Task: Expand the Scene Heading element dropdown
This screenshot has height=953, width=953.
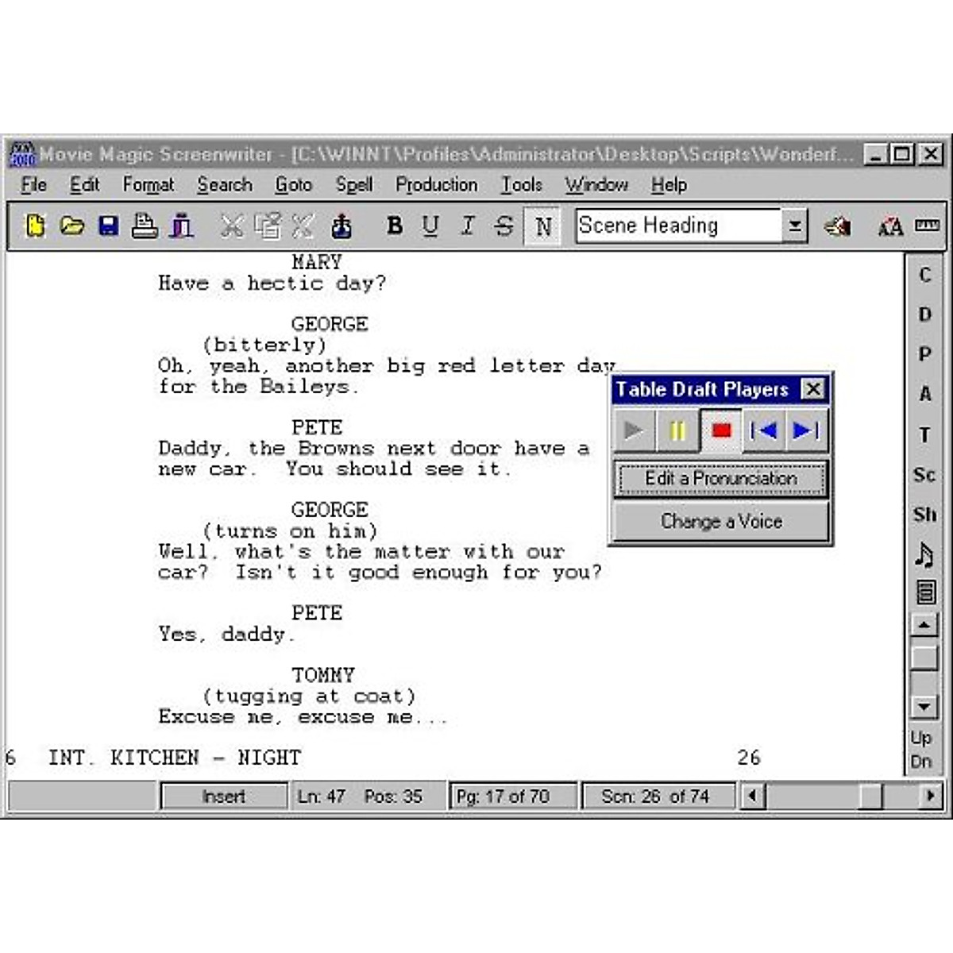Action: (x=794, y=226)
